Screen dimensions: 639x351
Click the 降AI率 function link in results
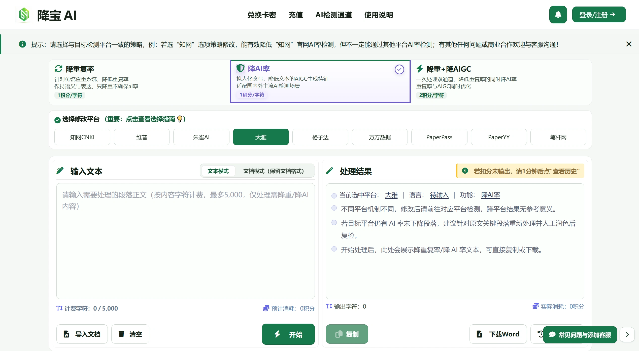click(490, 195)
